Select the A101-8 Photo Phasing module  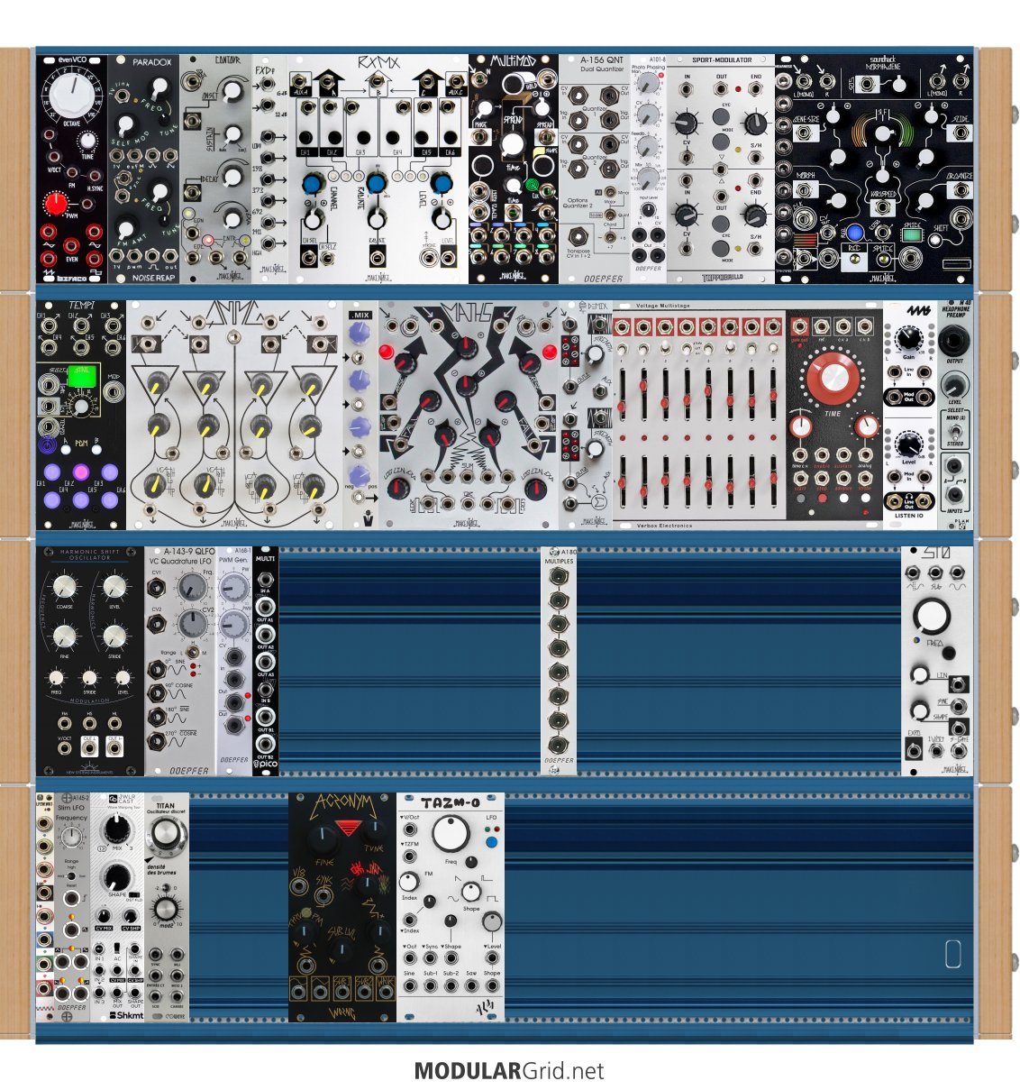[649, 169]
